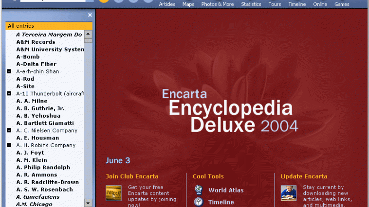
Task: Expand the A-10 Thunderbolt entry
Action: (9, 93)
